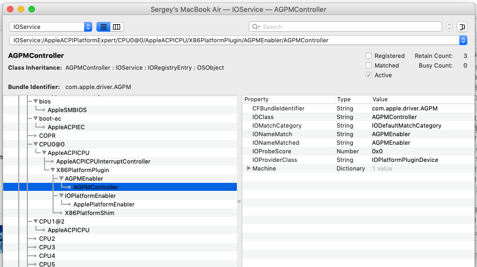
Task: Select the CPU4 entry
Action: [x=47, y=256]
